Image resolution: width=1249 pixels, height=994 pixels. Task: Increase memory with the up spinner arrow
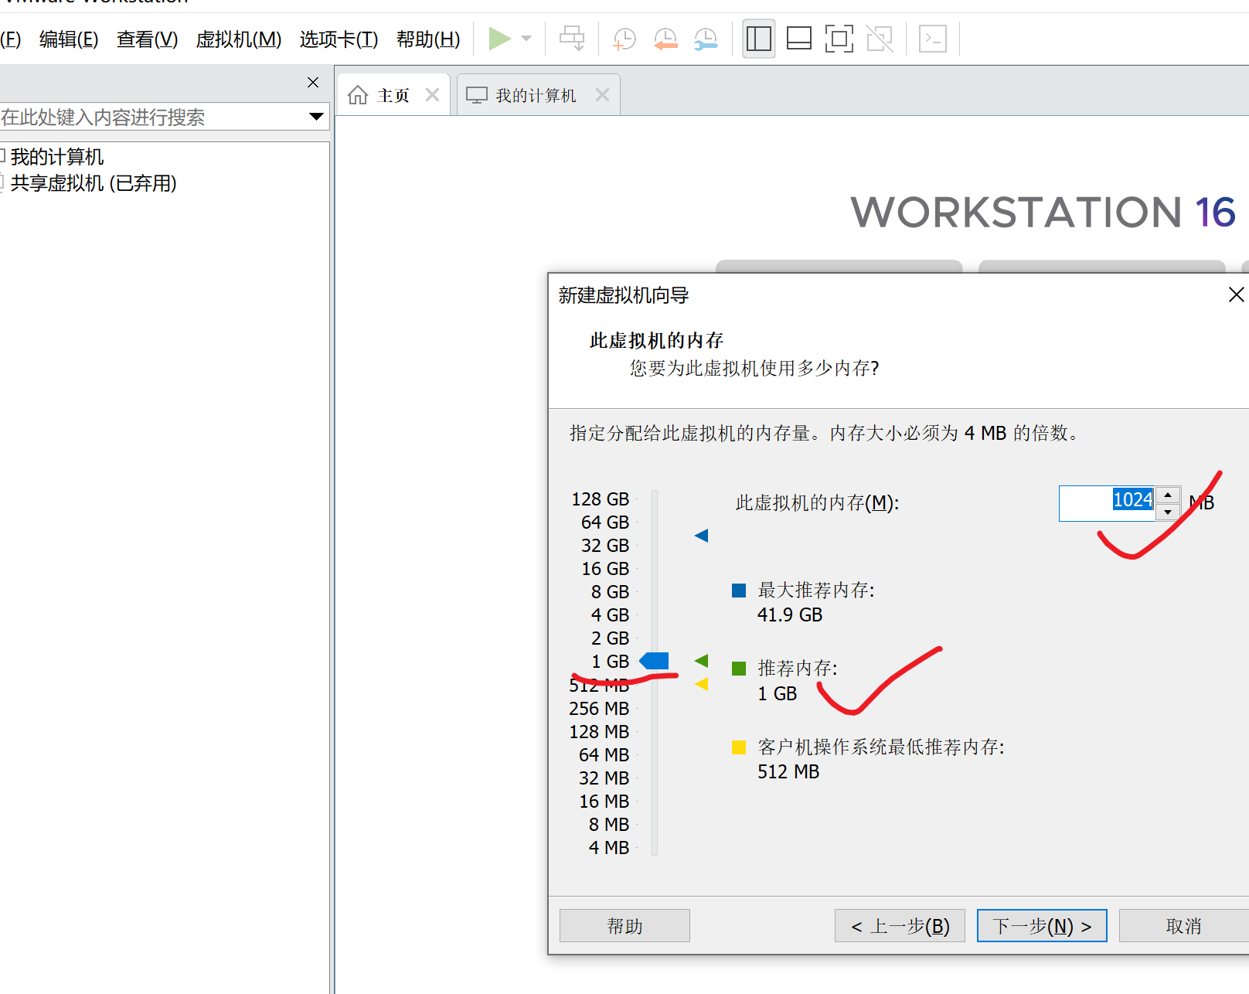point(1168,495)
